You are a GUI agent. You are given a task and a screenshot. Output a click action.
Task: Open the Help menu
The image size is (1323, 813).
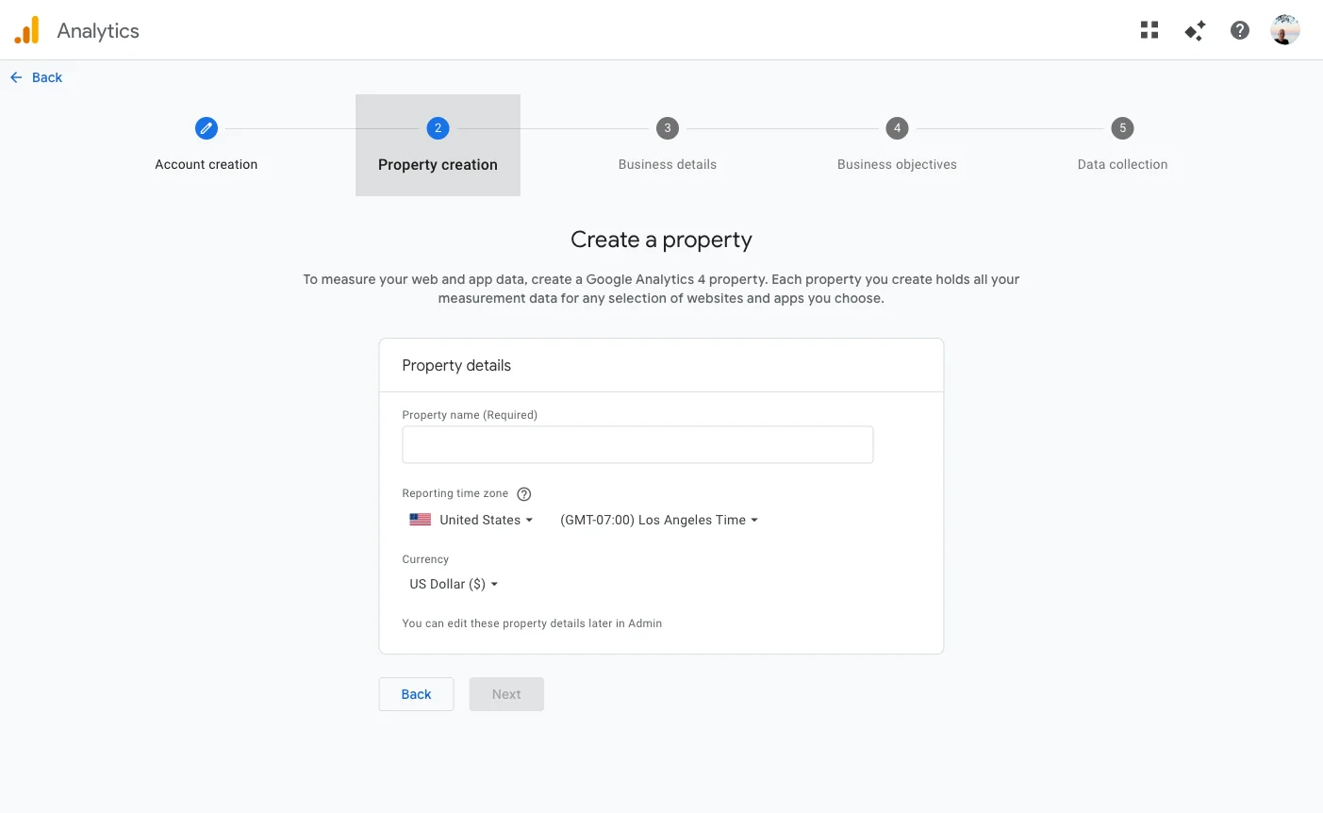(x=1239, y=29)
